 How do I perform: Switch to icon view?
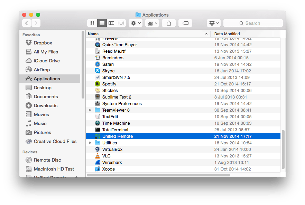(92, 23)
